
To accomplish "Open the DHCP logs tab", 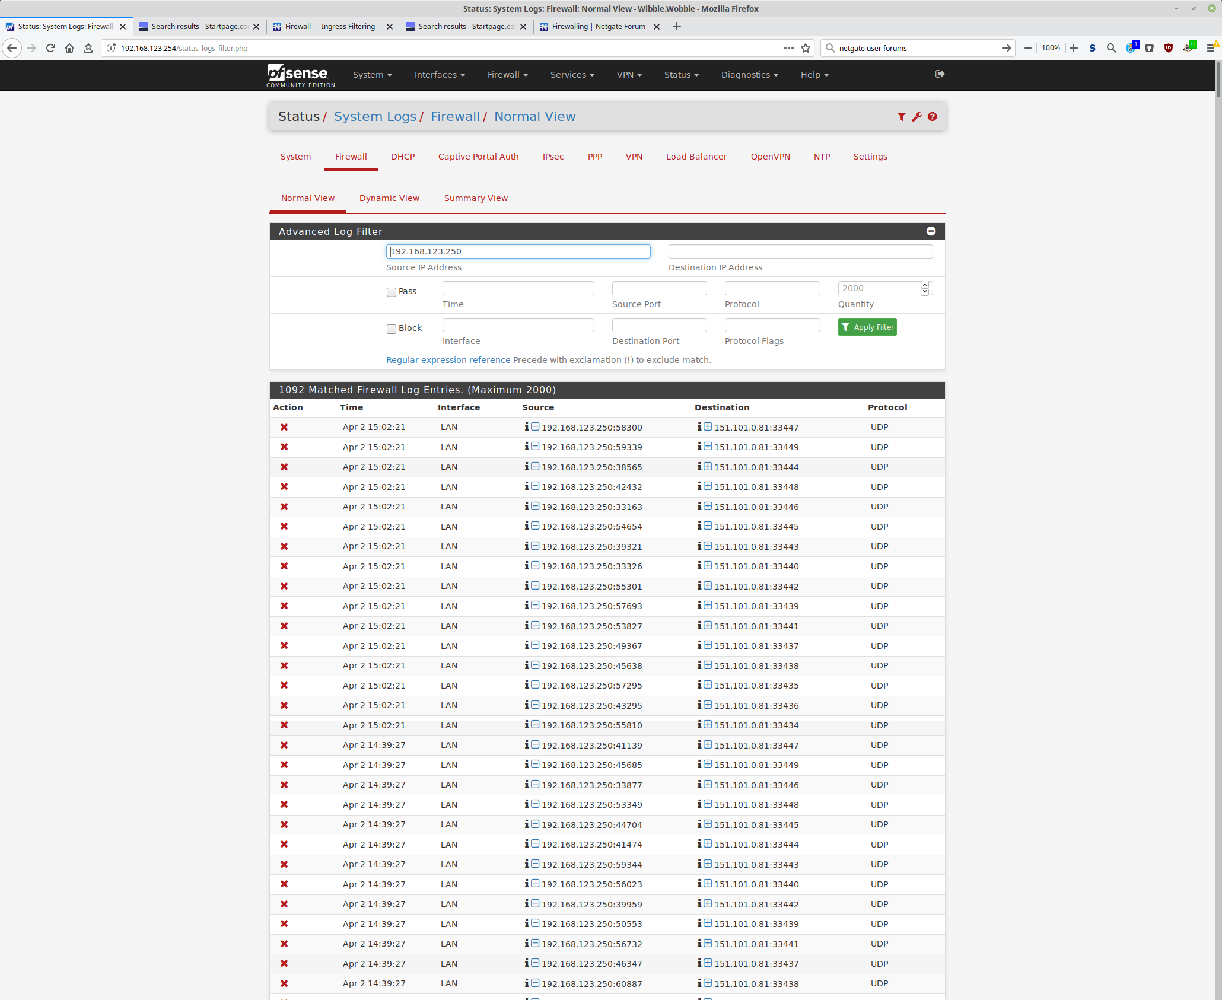I will [x=403, y=157].
